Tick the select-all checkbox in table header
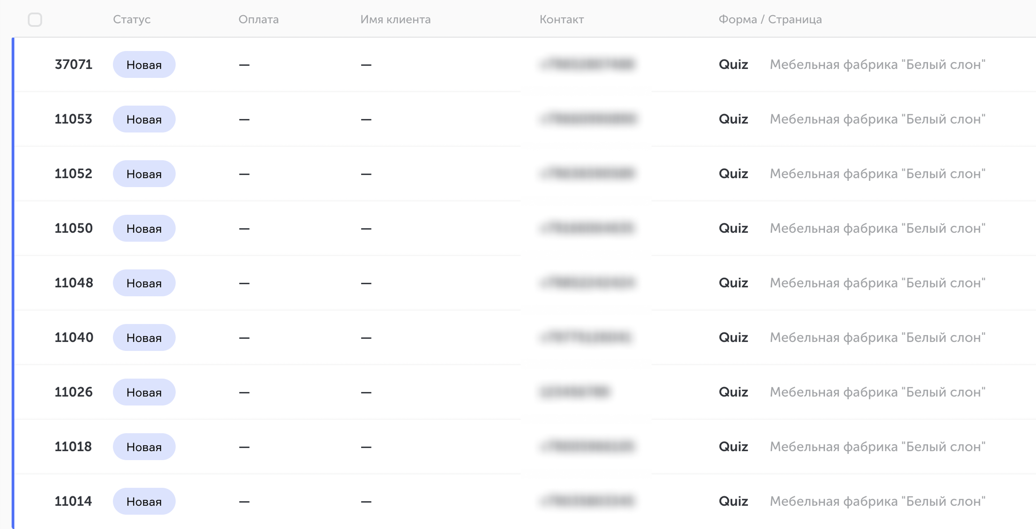This screenshot has width=1036, height=529. [35, 20]
